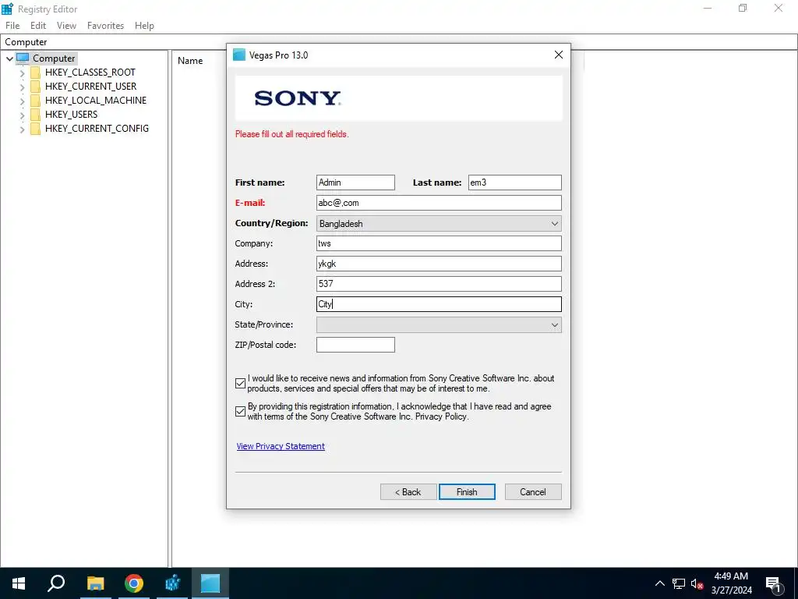
Task: Launch Google Chrome from the taskbar
Action: pos(134,583)
